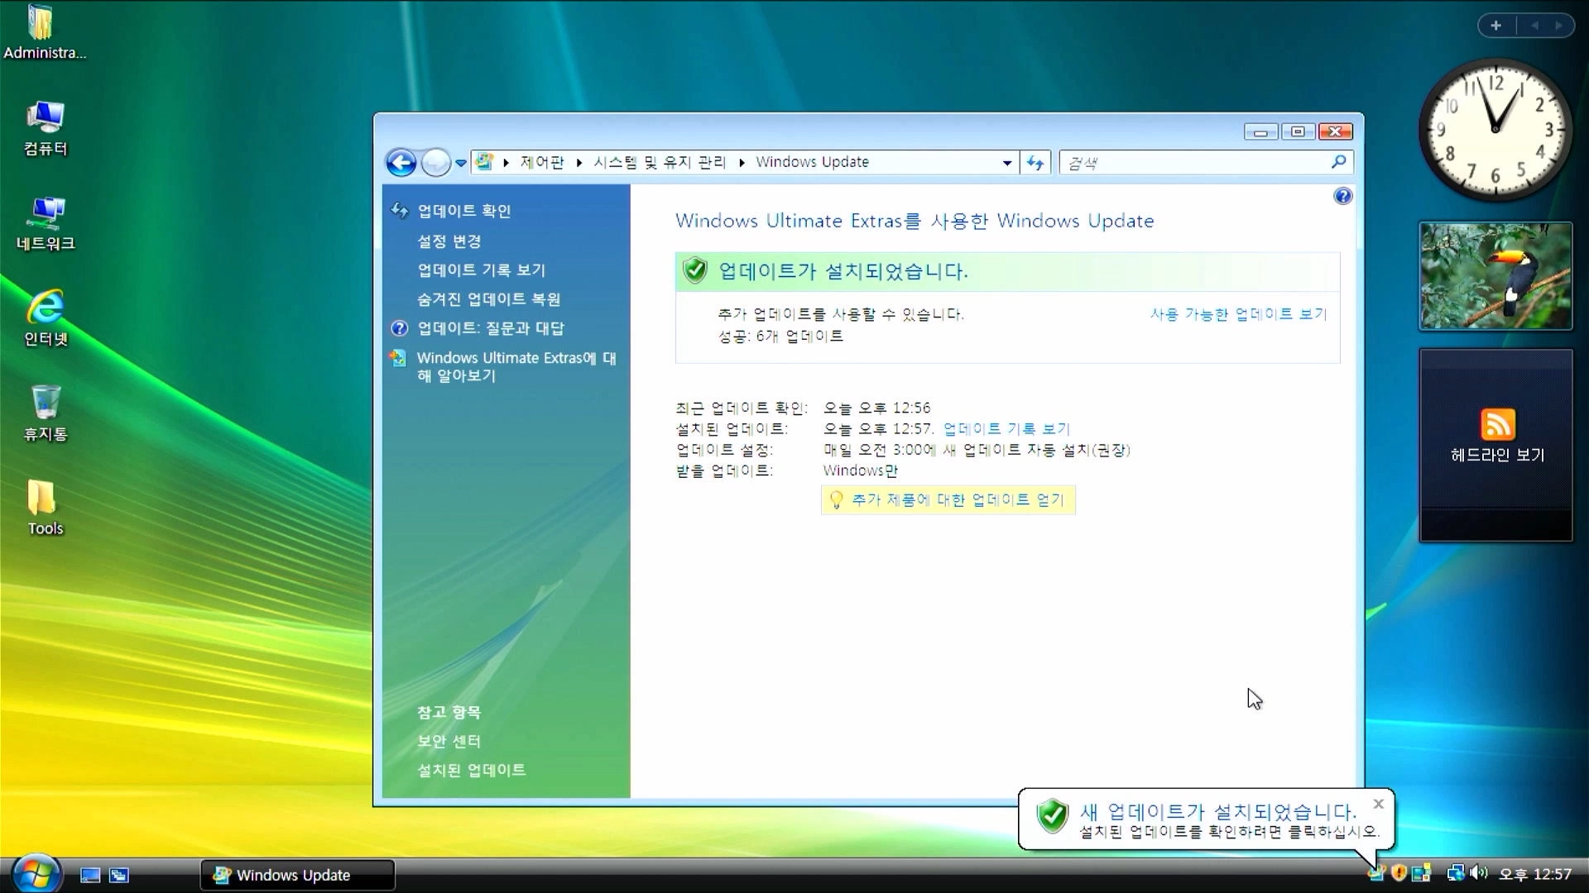The width and height of the screenshot is (1589, 893).
Task: Open the blue help question mark icon
Action: click(x=1342, y=196)
